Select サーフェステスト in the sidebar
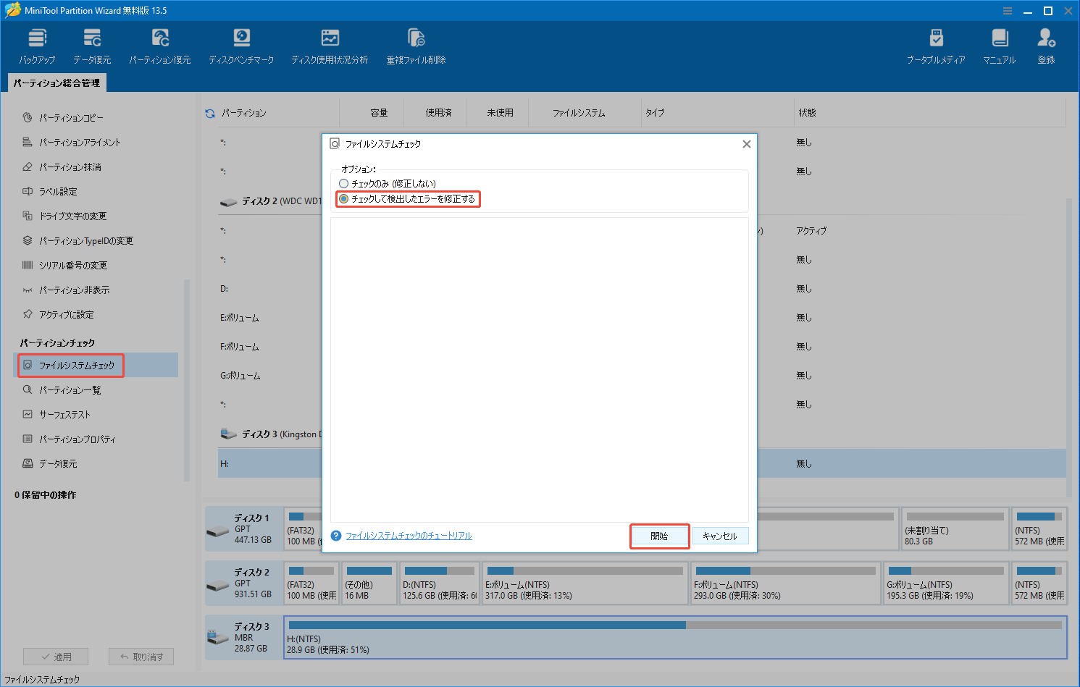Viewport: 1080px width, 687px height. click(72, 414)
